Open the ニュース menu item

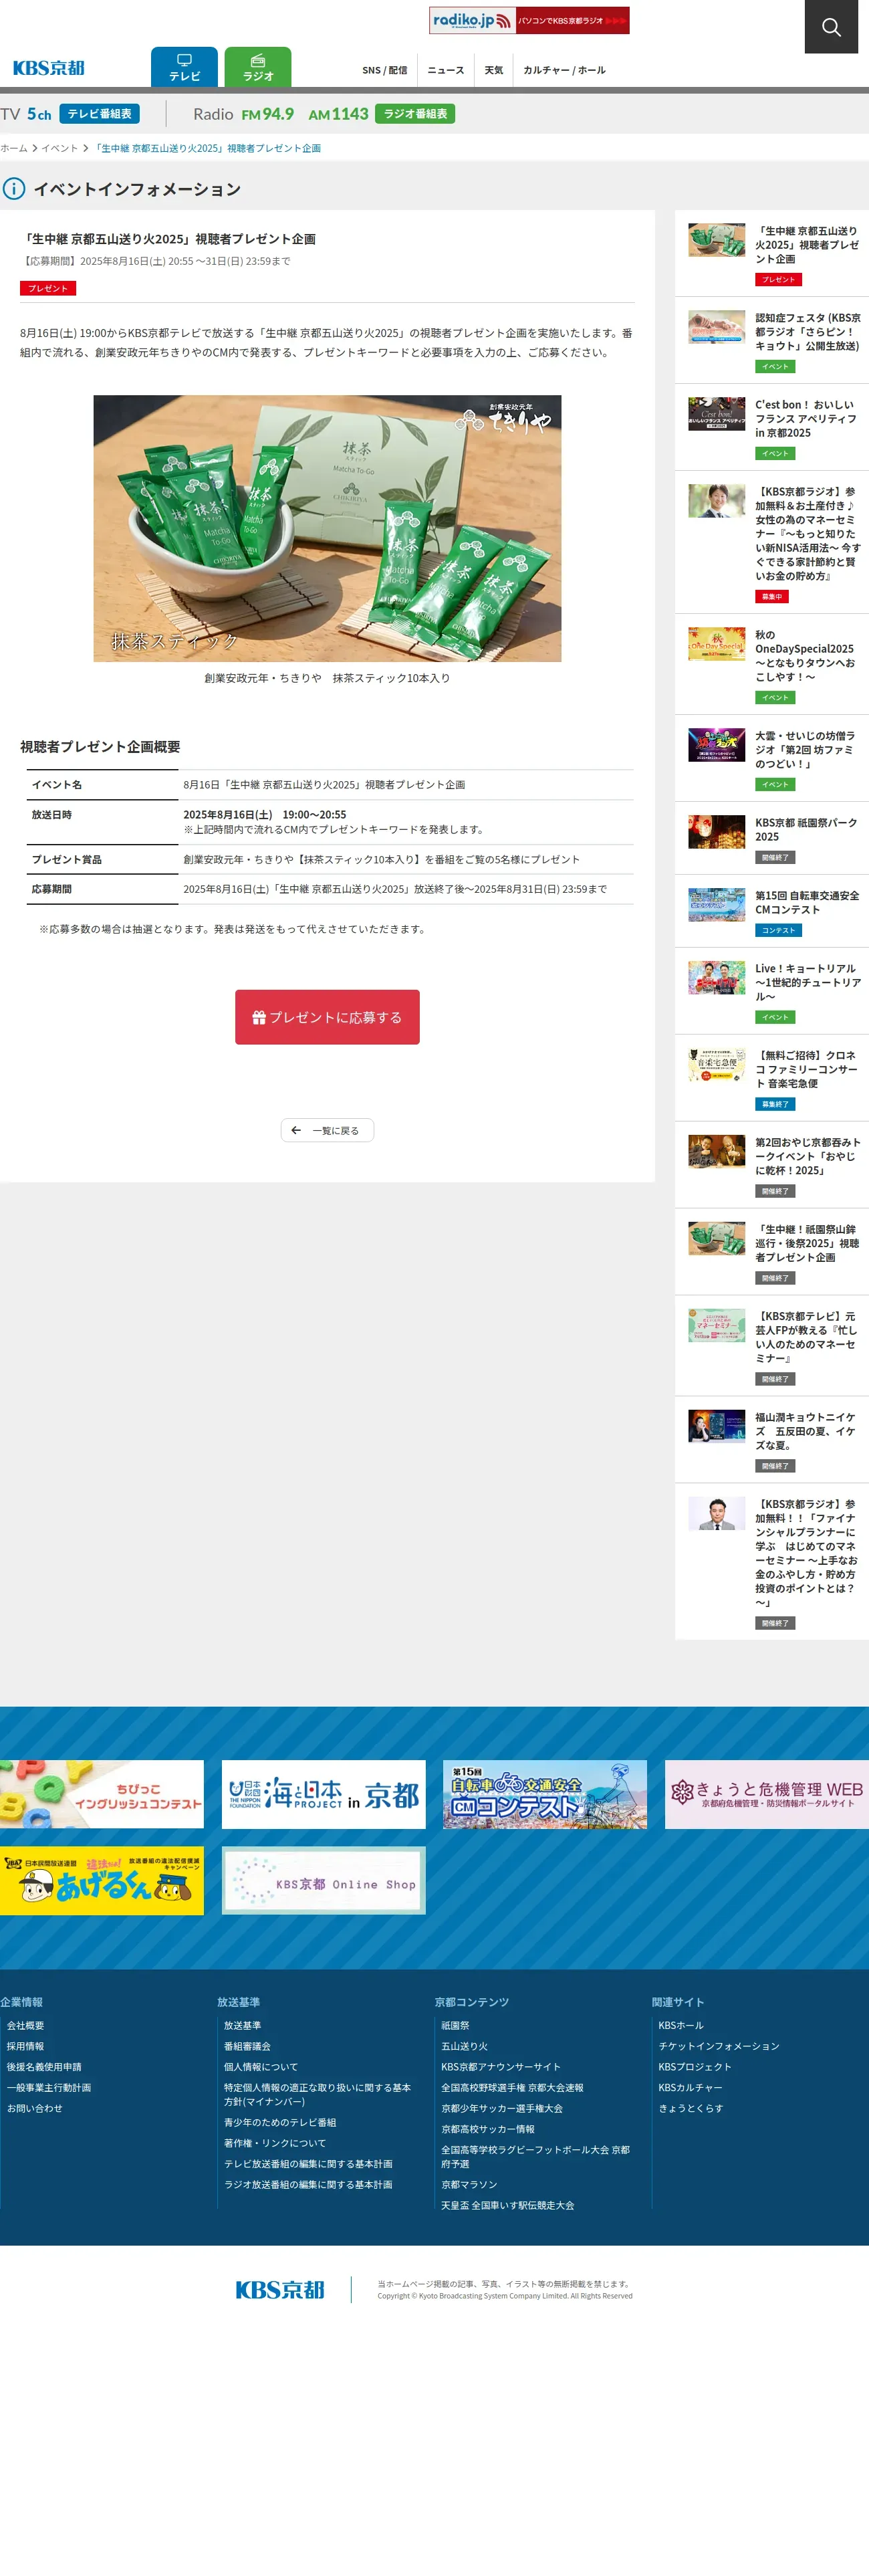445,70
